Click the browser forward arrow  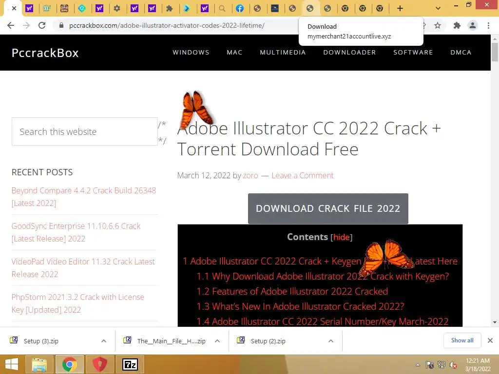pos(26,25)
